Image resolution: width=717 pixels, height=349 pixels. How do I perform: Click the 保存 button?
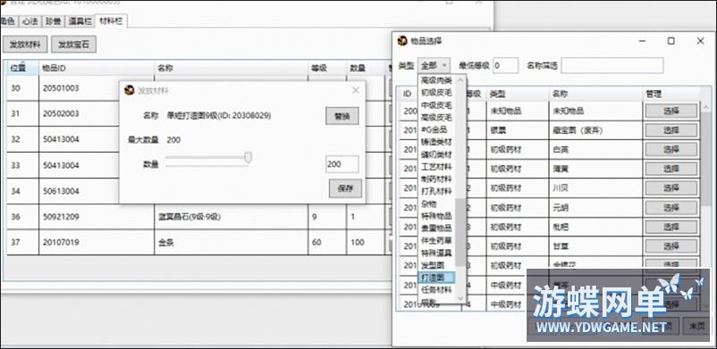pos(345,188)
